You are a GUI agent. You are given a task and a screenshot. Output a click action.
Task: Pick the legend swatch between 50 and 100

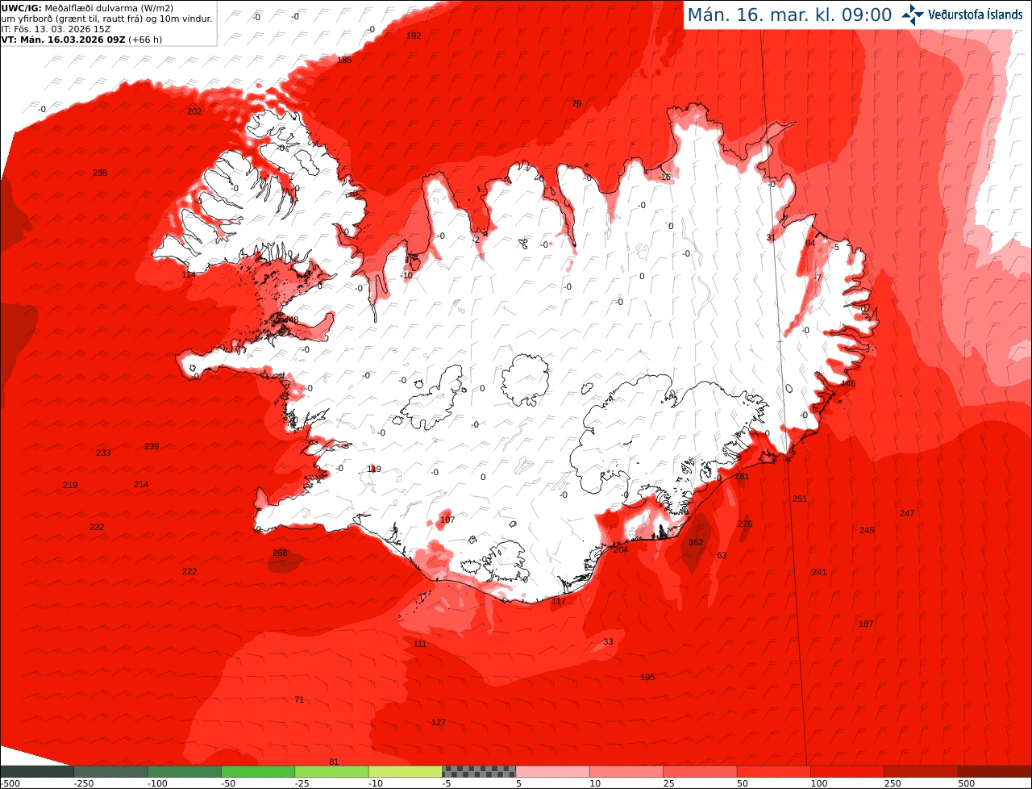point(774,771)
